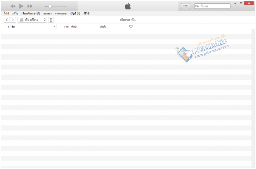Click the heart (Love) column header
The image size is (256, 169).
pyautogui.click(x=131, y=26)
